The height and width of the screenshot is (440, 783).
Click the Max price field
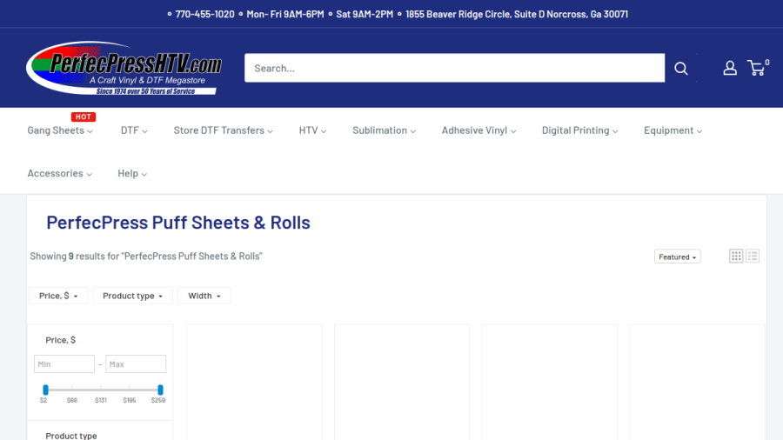point(136,364)
